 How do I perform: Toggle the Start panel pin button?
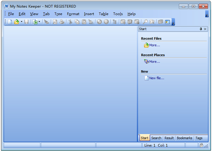pyautogui.click(x=201, y=29)
